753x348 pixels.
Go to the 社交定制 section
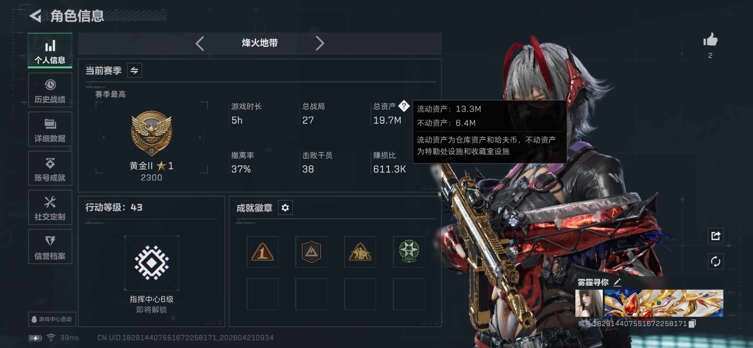(x=50, y=207)
